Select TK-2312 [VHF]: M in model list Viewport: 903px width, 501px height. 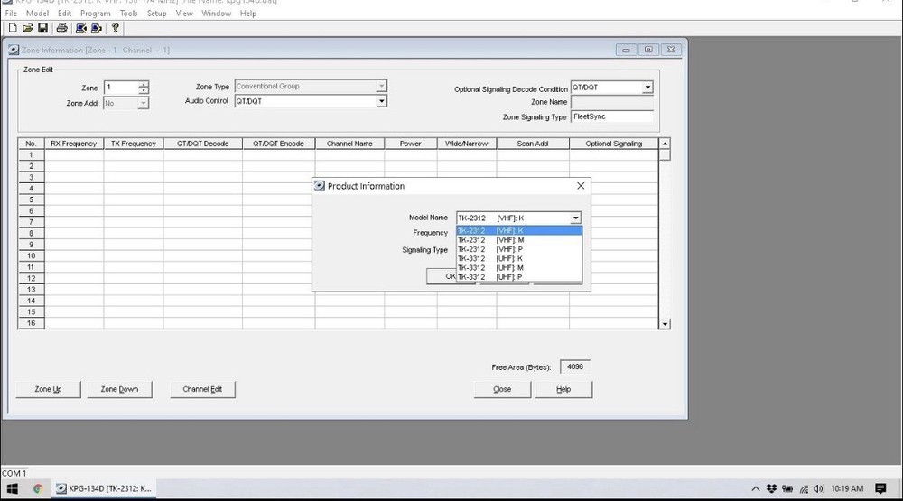point(519,239)
